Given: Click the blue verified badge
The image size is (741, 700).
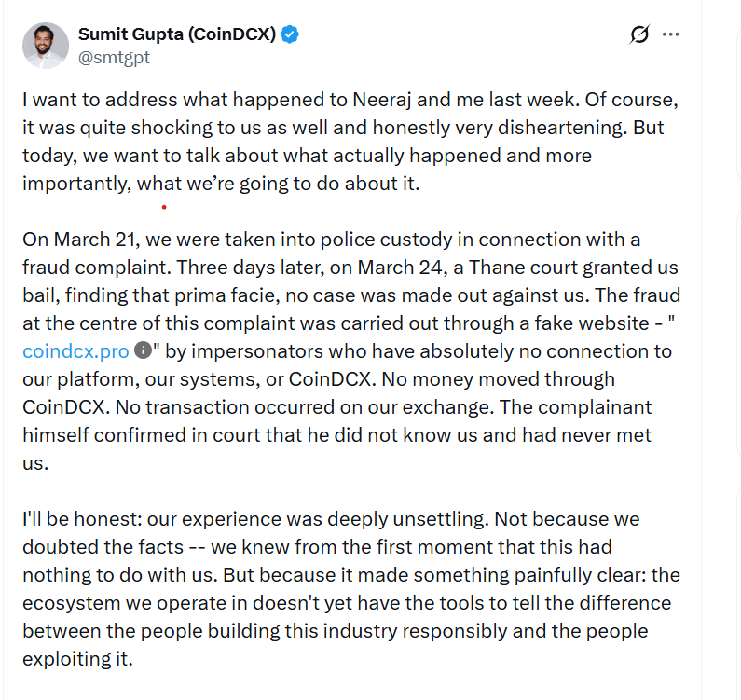Looking at the screenshot, I should tap(291, 35).
